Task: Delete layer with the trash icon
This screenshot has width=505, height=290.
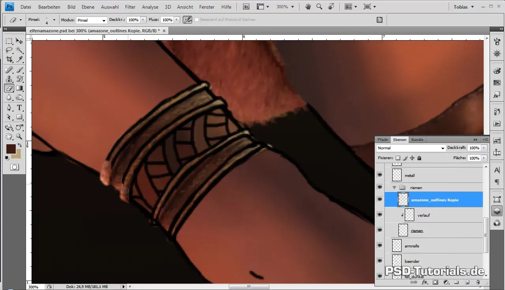Action: tap(478, 283)
